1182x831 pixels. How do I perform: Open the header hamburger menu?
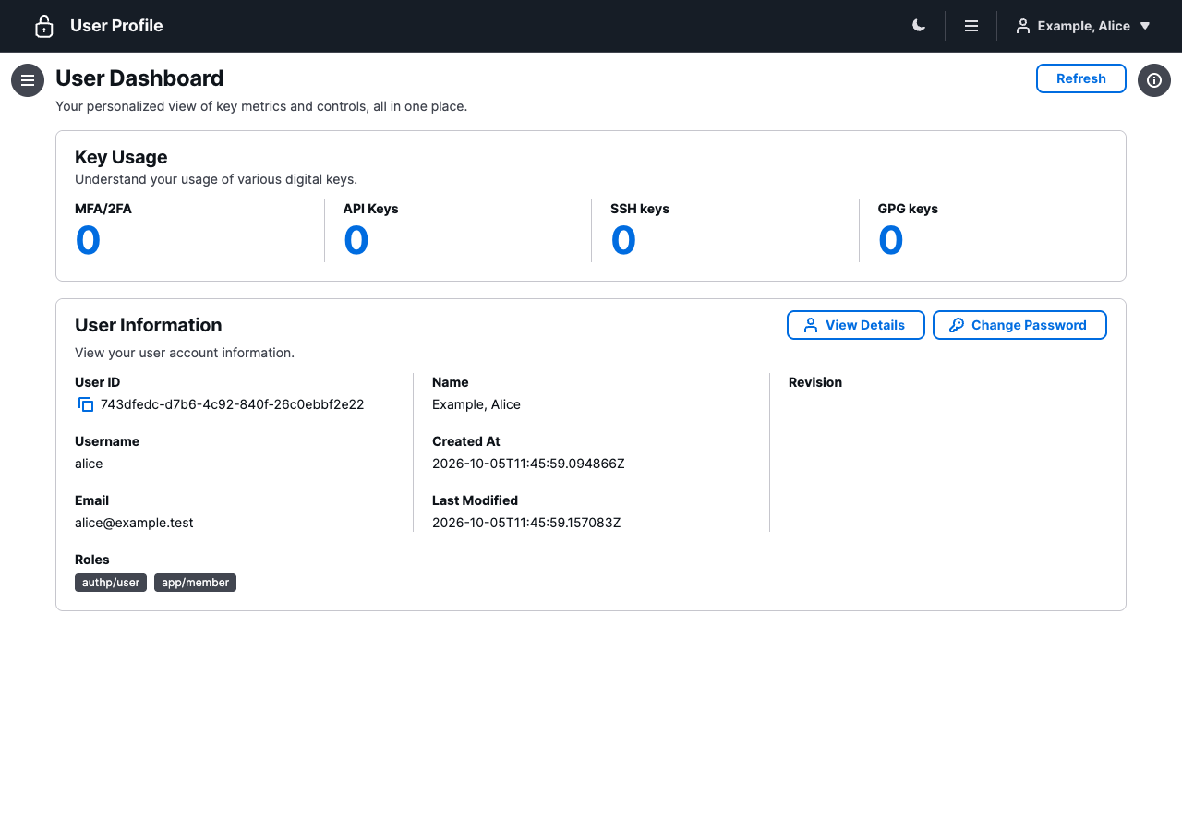point(971,26)
